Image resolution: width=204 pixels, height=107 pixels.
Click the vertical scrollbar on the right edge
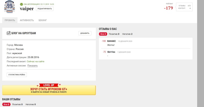point(201,53)
